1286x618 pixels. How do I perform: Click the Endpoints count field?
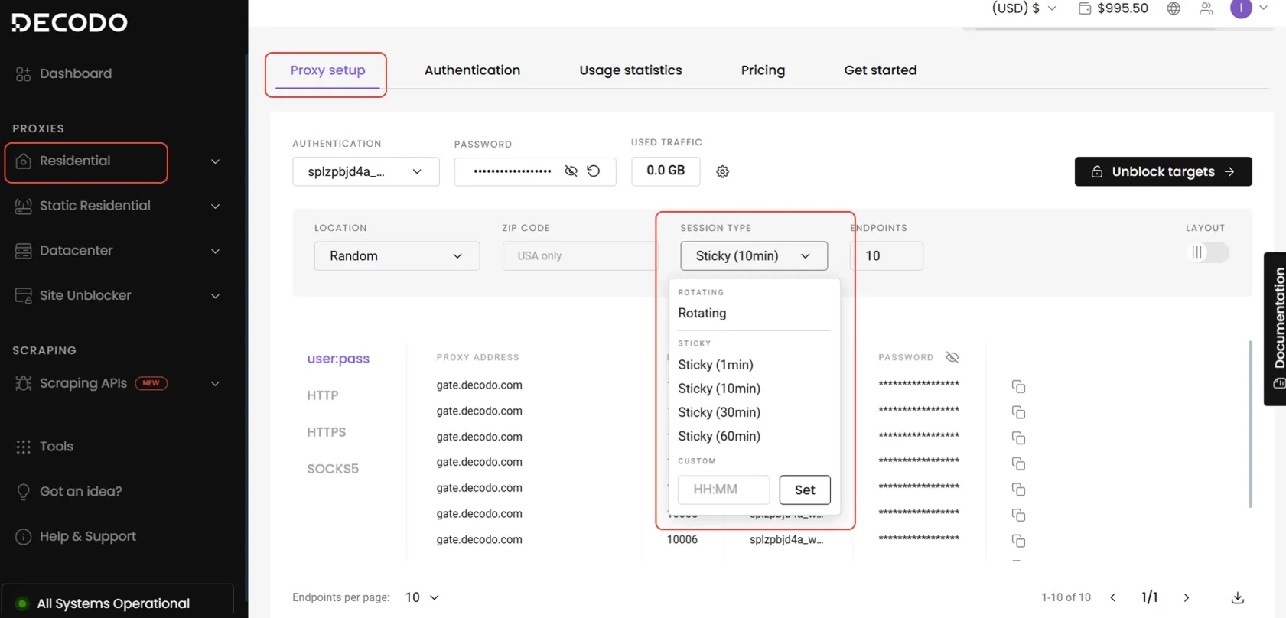[x=887, y=256]
